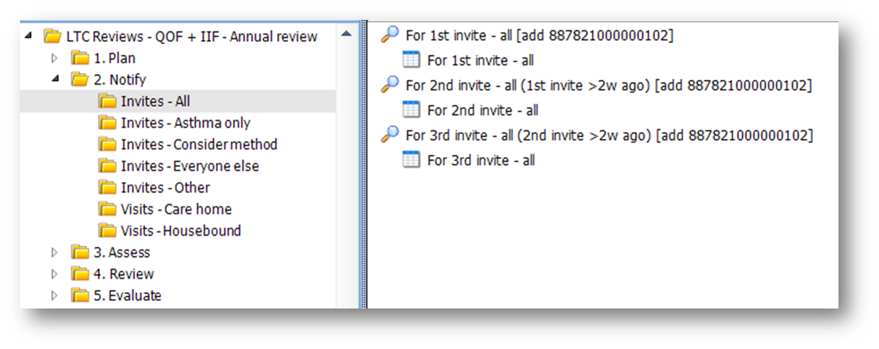Viewport: 879px width, 349px height.
Task: Click table icon for 3rd invite report
Action: point(411,160)
